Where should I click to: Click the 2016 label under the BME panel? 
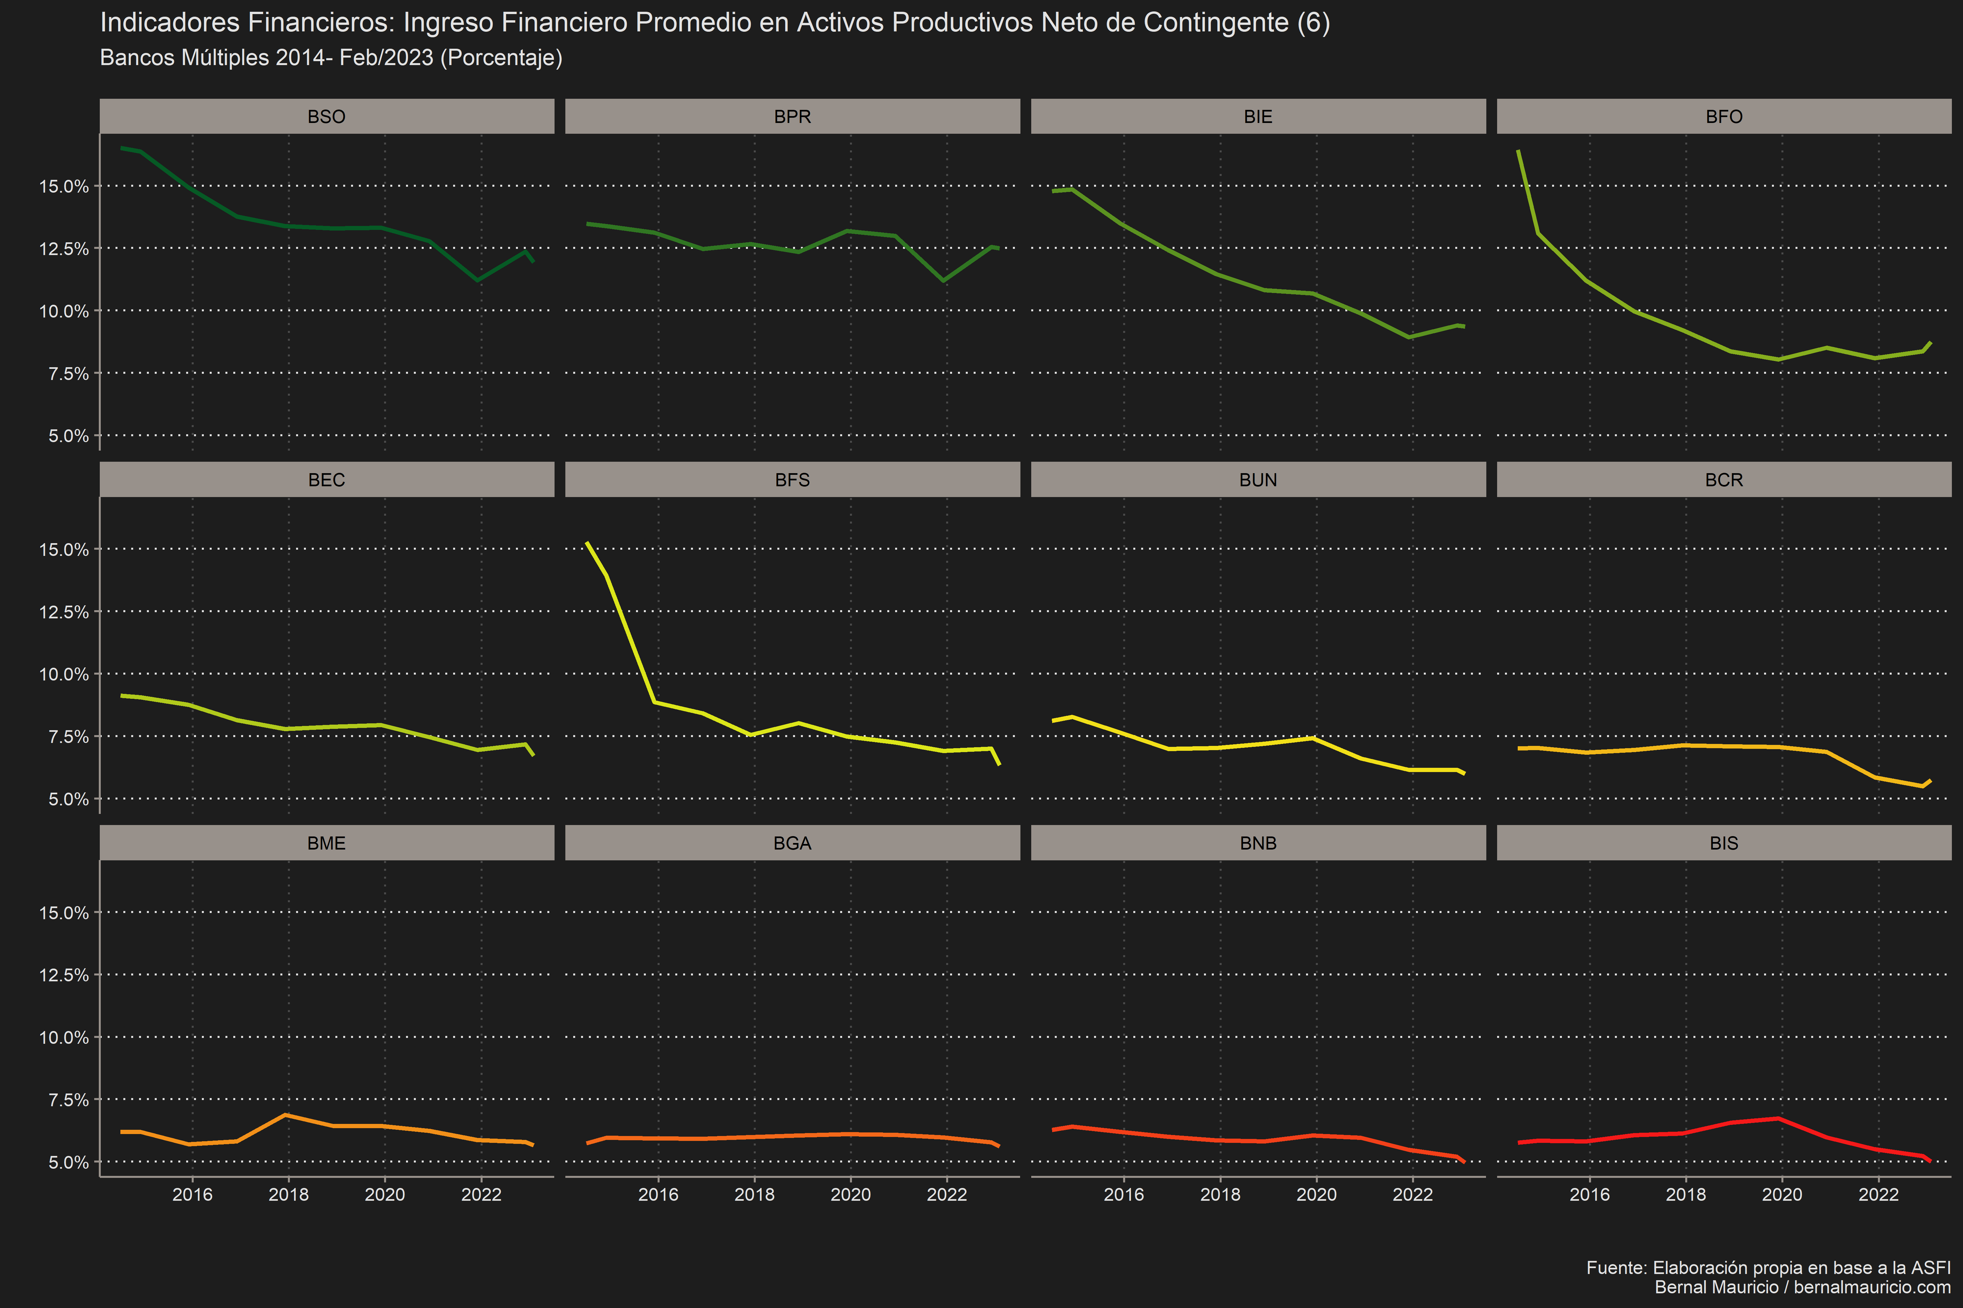pos(193,1195)
